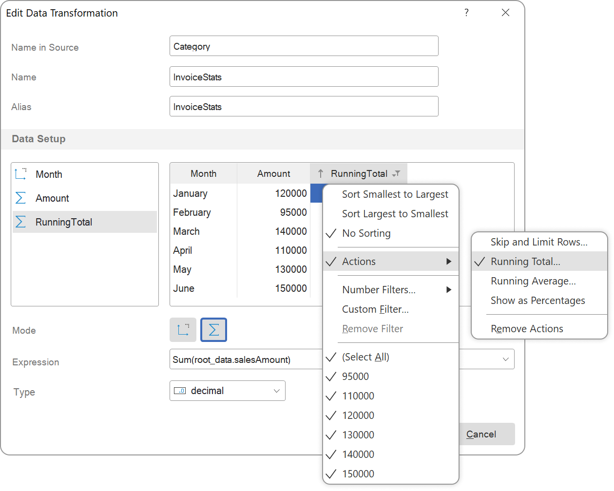
Task: Choose Sort Smallest to Largest
Action: (x=391, y=194)
